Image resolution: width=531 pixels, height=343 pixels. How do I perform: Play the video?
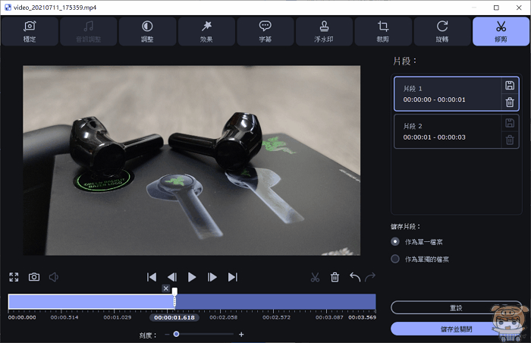(x=192, y=277)
